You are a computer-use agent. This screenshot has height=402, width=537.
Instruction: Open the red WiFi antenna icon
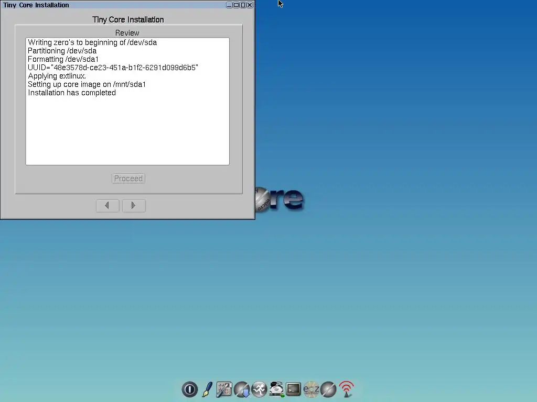(x=346, y=389)
